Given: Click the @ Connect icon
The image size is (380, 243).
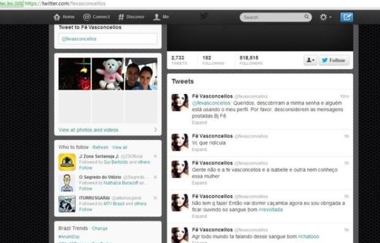Looking at the screenshot, I should tap(87, 17).
